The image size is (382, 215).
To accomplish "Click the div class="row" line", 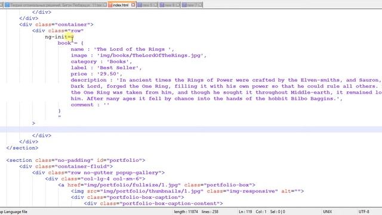I will tap(58, 30).
